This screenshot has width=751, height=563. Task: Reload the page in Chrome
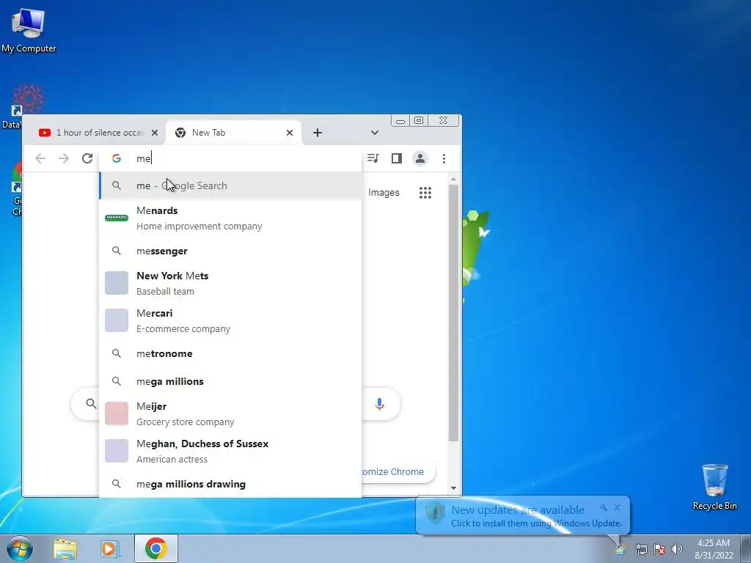[87, 158]
